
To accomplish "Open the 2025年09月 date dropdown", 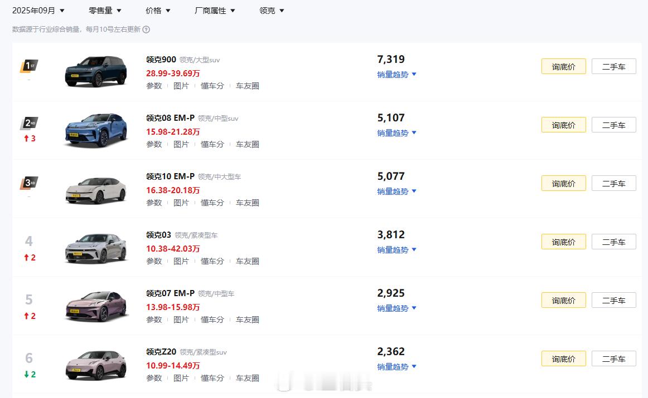I will pyautogui.click(x=38, y=11).
